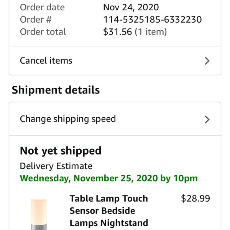
Task: Click the Order total label
Action: coord(43,32)
